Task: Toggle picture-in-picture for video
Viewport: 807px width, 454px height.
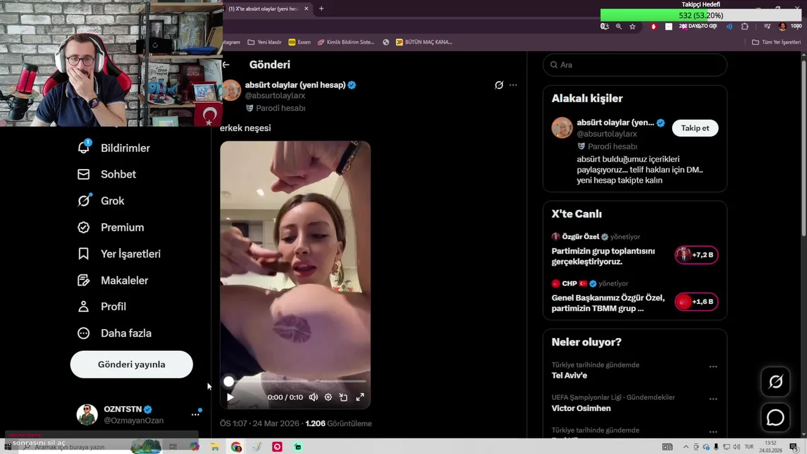Action: coord(343,397)
